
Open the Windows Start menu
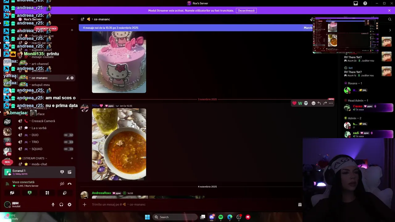click(x=147, y=217)
